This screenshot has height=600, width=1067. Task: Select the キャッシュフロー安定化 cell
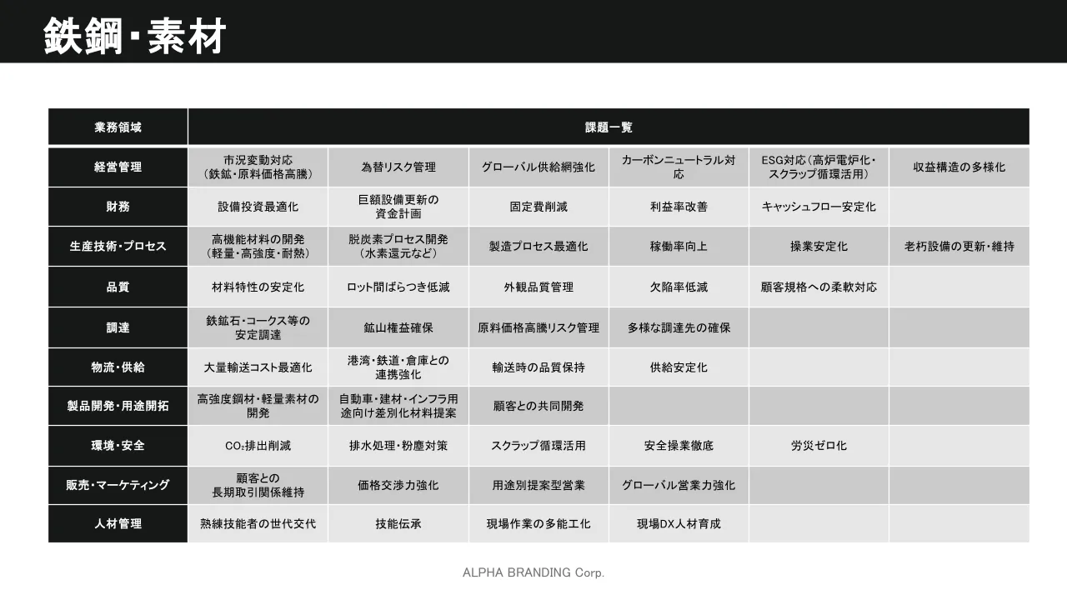[819, 207]
